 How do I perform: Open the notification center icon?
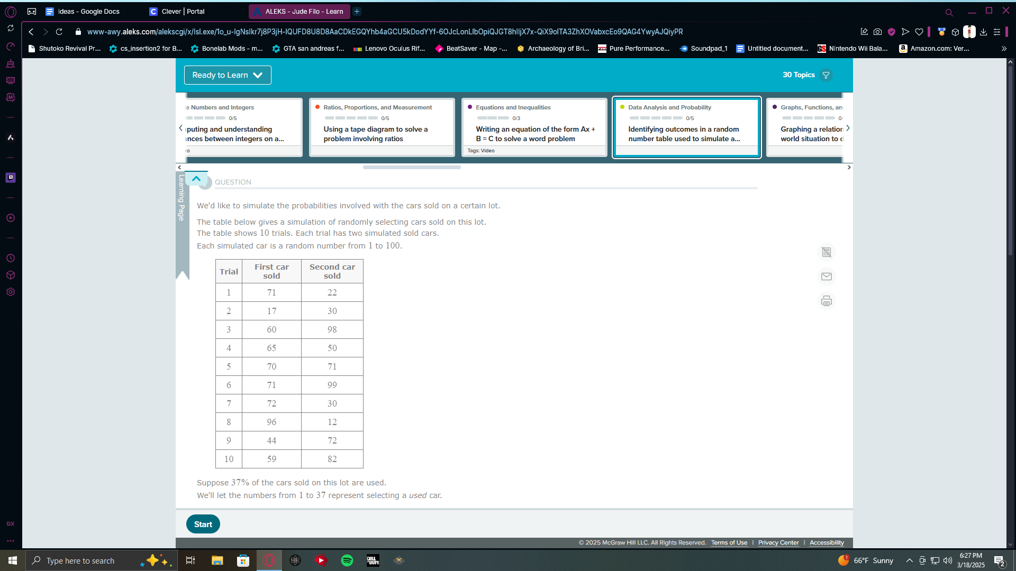click(x=999, y=560)
